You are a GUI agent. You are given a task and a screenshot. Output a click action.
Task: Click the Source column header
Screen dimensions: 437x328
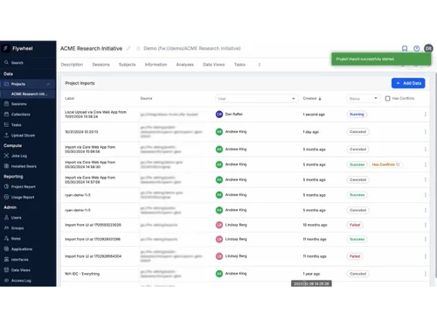click(x=146, y=99)
